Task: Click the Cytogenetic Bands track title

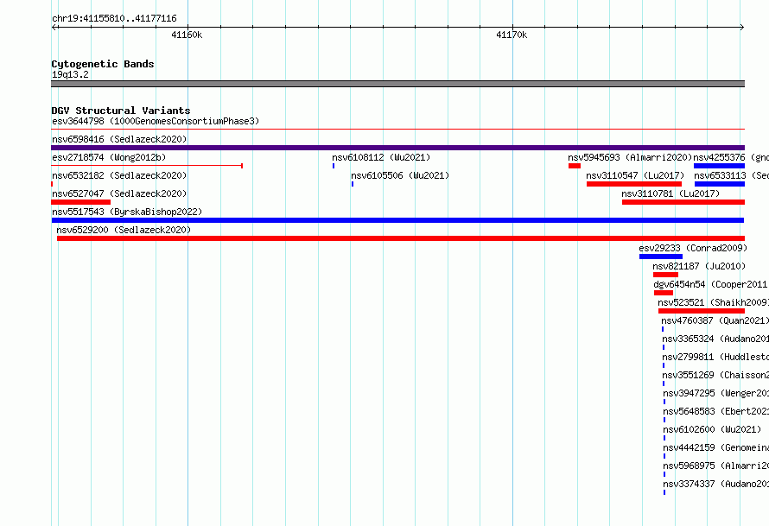Action: pyautogui.click(x=103, y=64)
